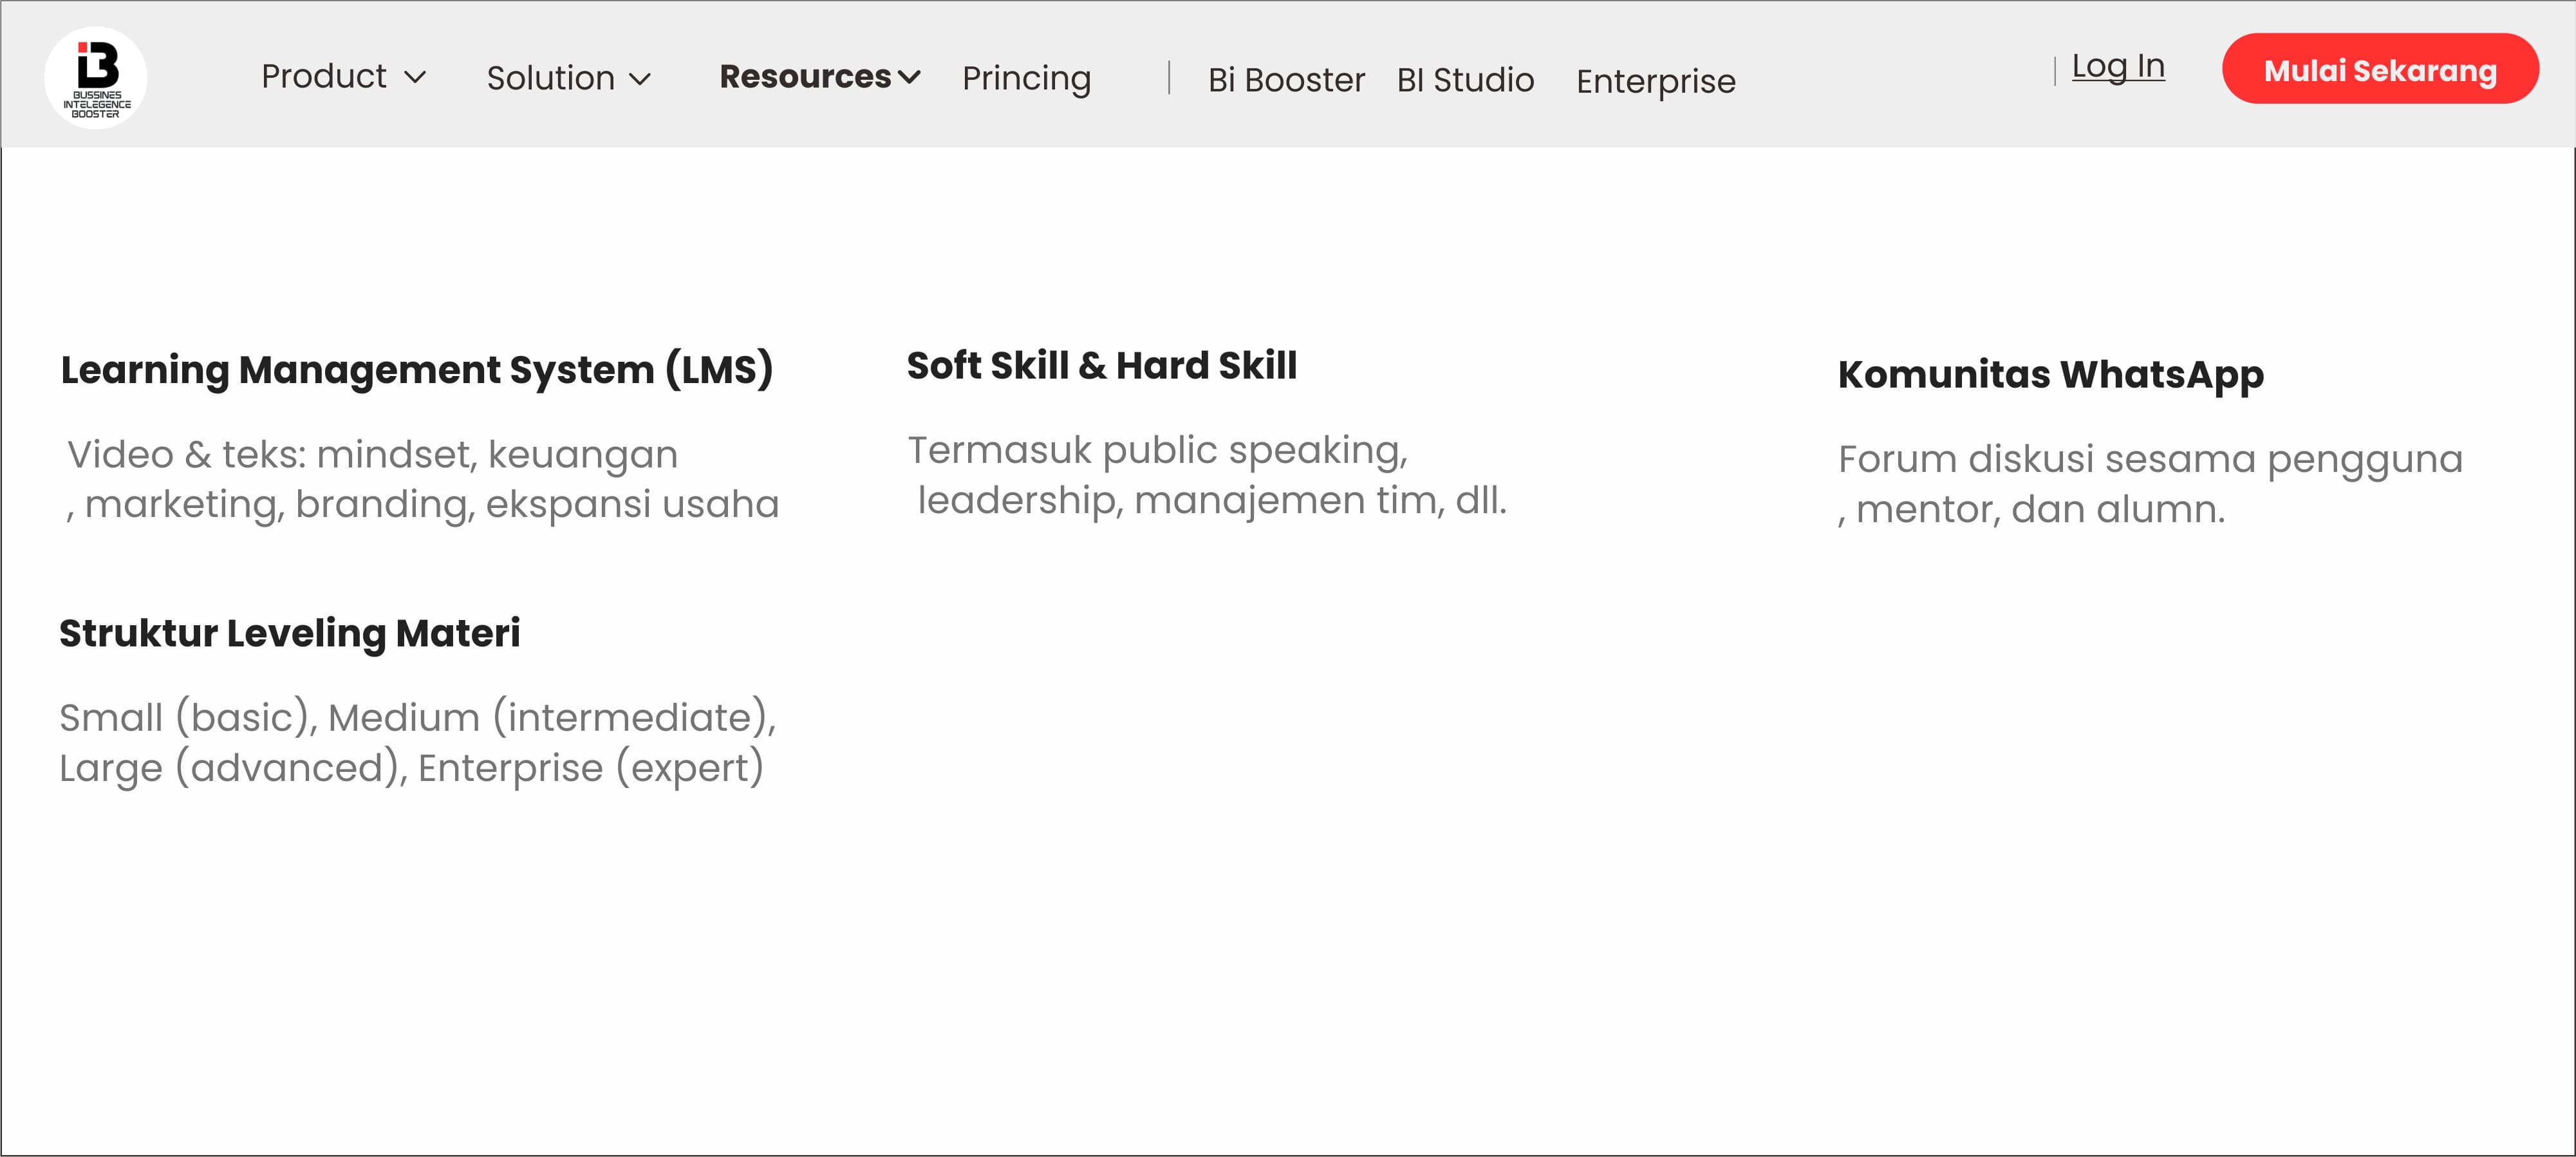Screen dimensions: 2576x1157
Task: Click the BI Booster circular logo
Action: click(x=96, y=77)
